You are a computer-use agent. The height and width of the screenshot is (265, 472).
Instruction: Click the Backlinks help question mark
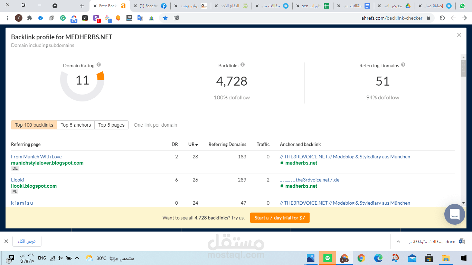[243, 65]
